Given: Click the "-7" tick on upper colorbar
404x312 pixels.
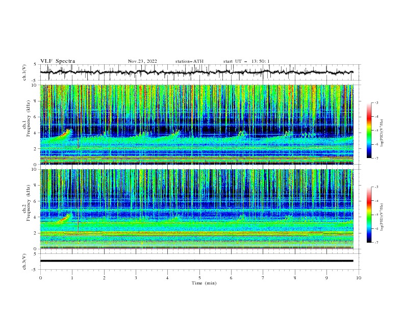Looking at the screenshot, I should tap(376, 158).
